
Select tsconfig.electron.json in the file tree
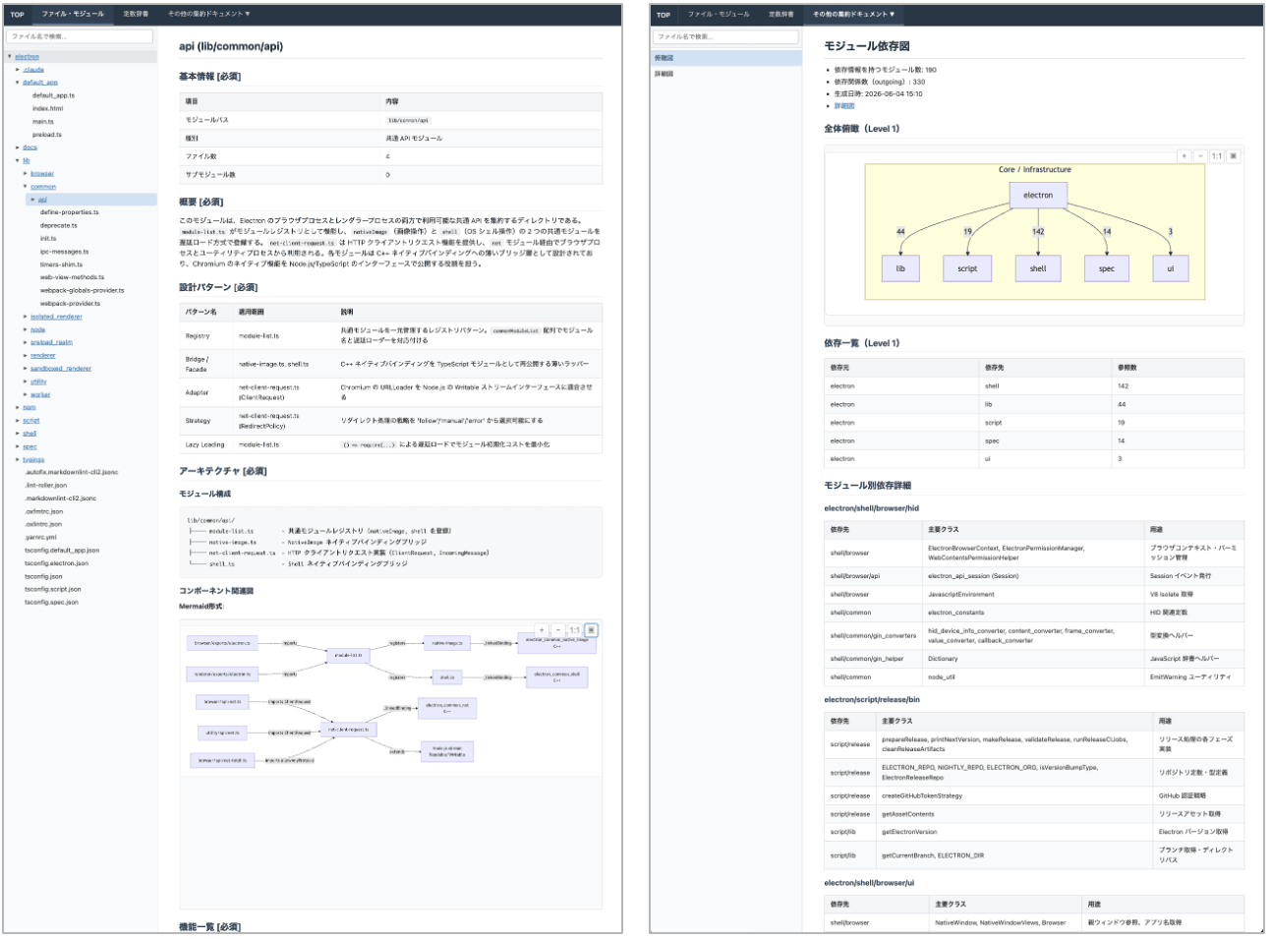[x=57, y=563]
